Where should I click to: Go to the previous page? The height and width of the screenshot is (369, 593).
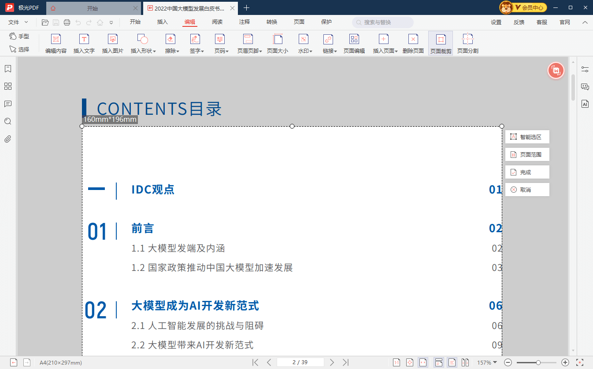(x=269, y=362)
